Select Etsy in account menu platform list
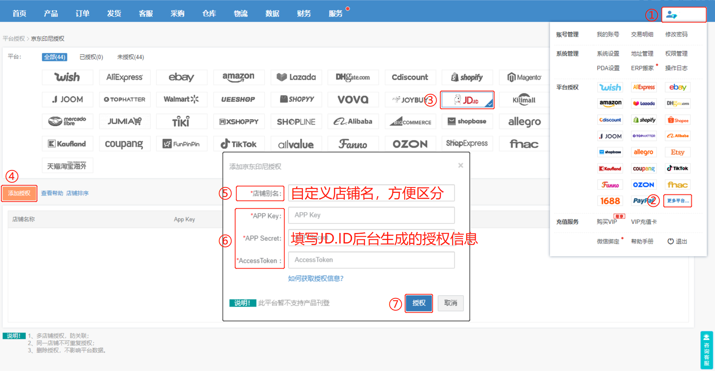Screen dimensions: 715x371 point(678,152)
